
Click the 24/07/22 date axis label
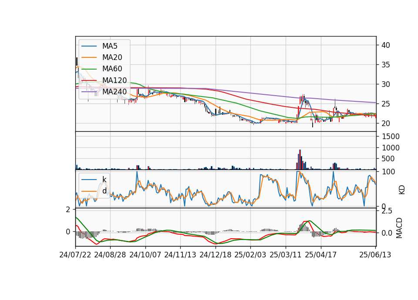coord(75,255)
